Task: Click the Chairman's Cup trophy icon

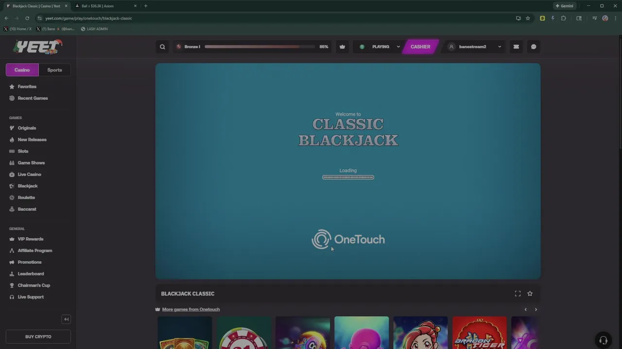Action: point(12,286)
